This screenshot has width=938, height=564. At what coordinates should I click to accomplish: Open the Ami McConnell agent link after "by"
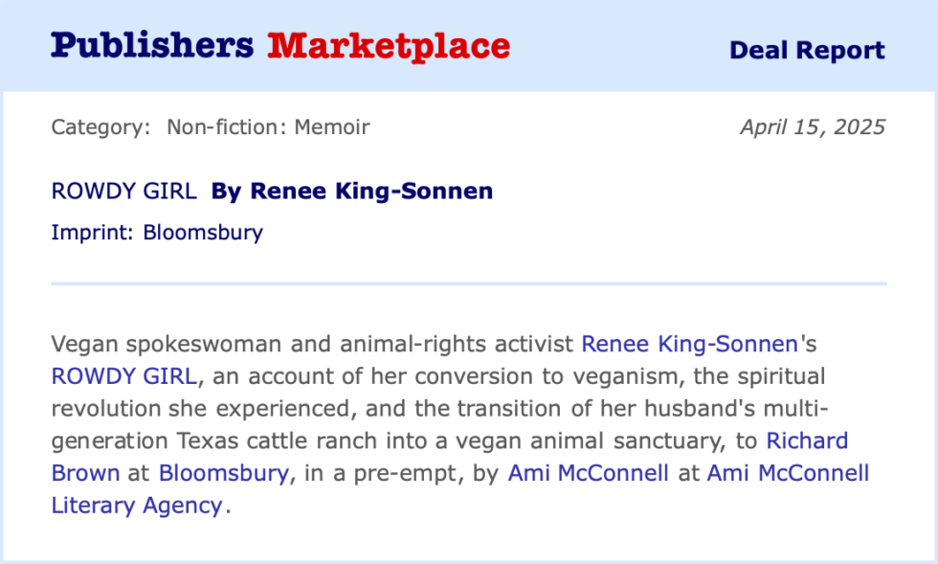point(588,473)
